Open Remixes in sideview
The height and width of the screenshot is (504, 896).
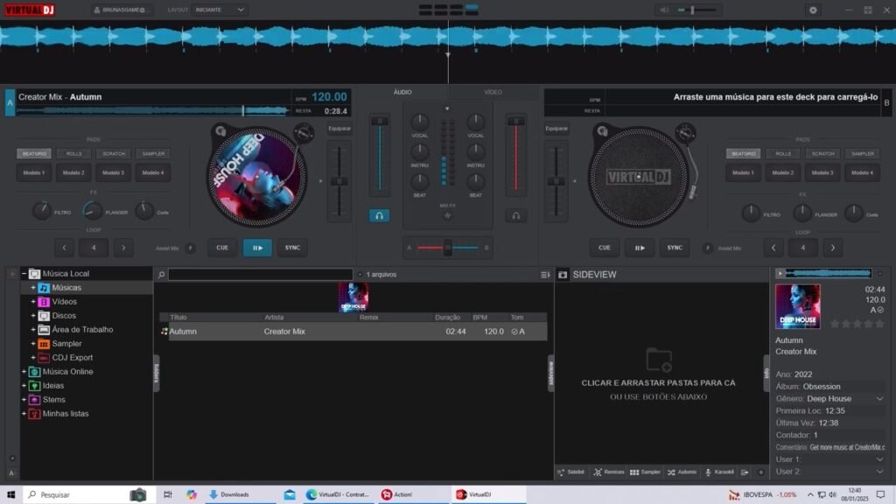tap(609, 472)
